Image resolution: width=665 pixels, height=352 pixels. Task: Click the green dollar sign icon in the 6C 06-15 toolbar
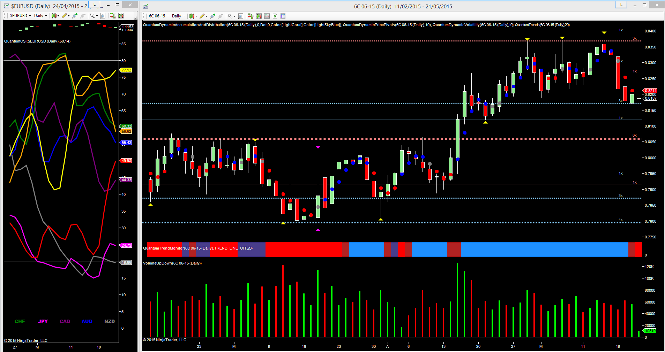click(275, 16)
